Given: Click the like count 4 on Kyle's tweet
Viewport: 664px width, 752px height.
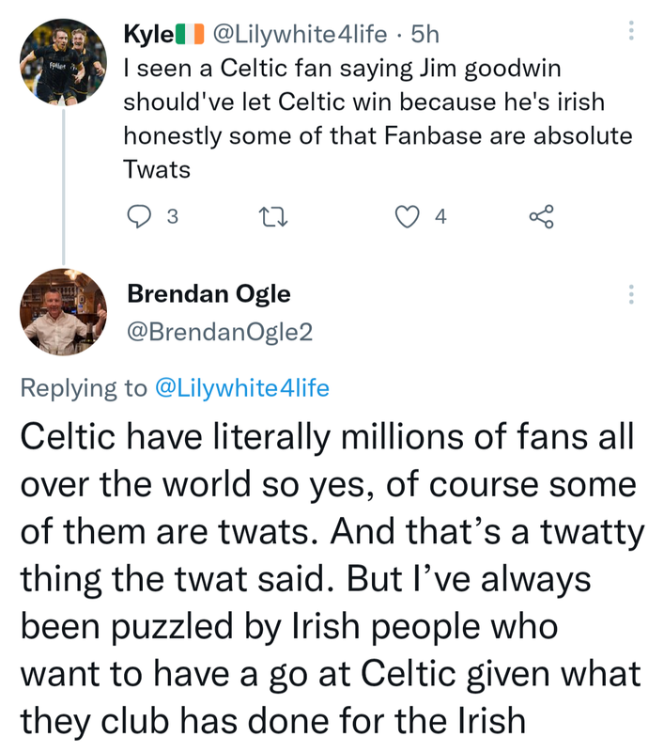Looking at the screenshot, I should point(440,217).
